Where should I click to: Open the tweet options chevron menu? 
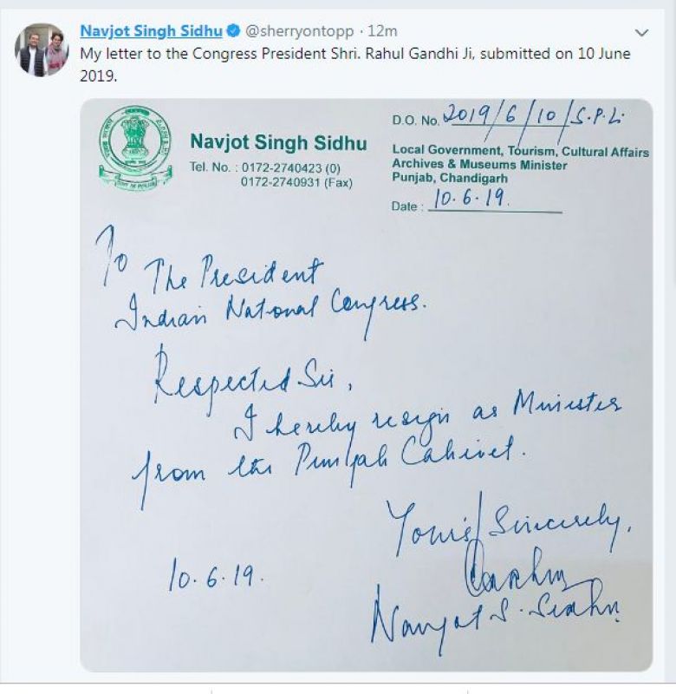point(641,33)
